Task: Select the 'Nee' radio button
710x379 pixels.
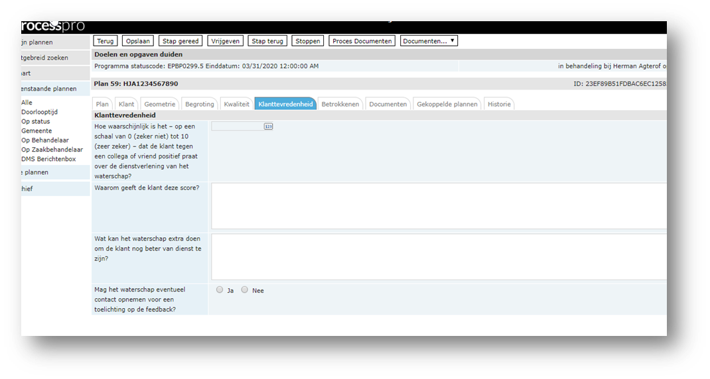Action: (x=245, y=290)
